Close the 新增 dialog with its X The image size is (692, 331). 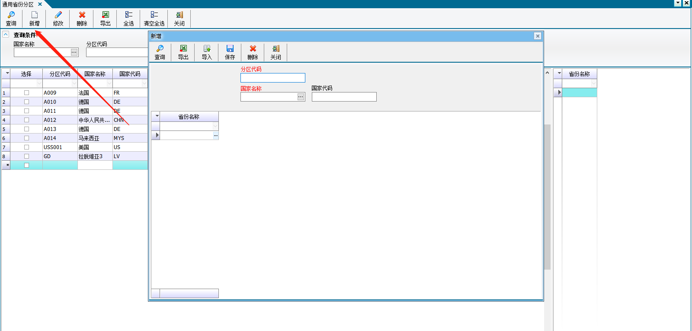tap(538, 36)
